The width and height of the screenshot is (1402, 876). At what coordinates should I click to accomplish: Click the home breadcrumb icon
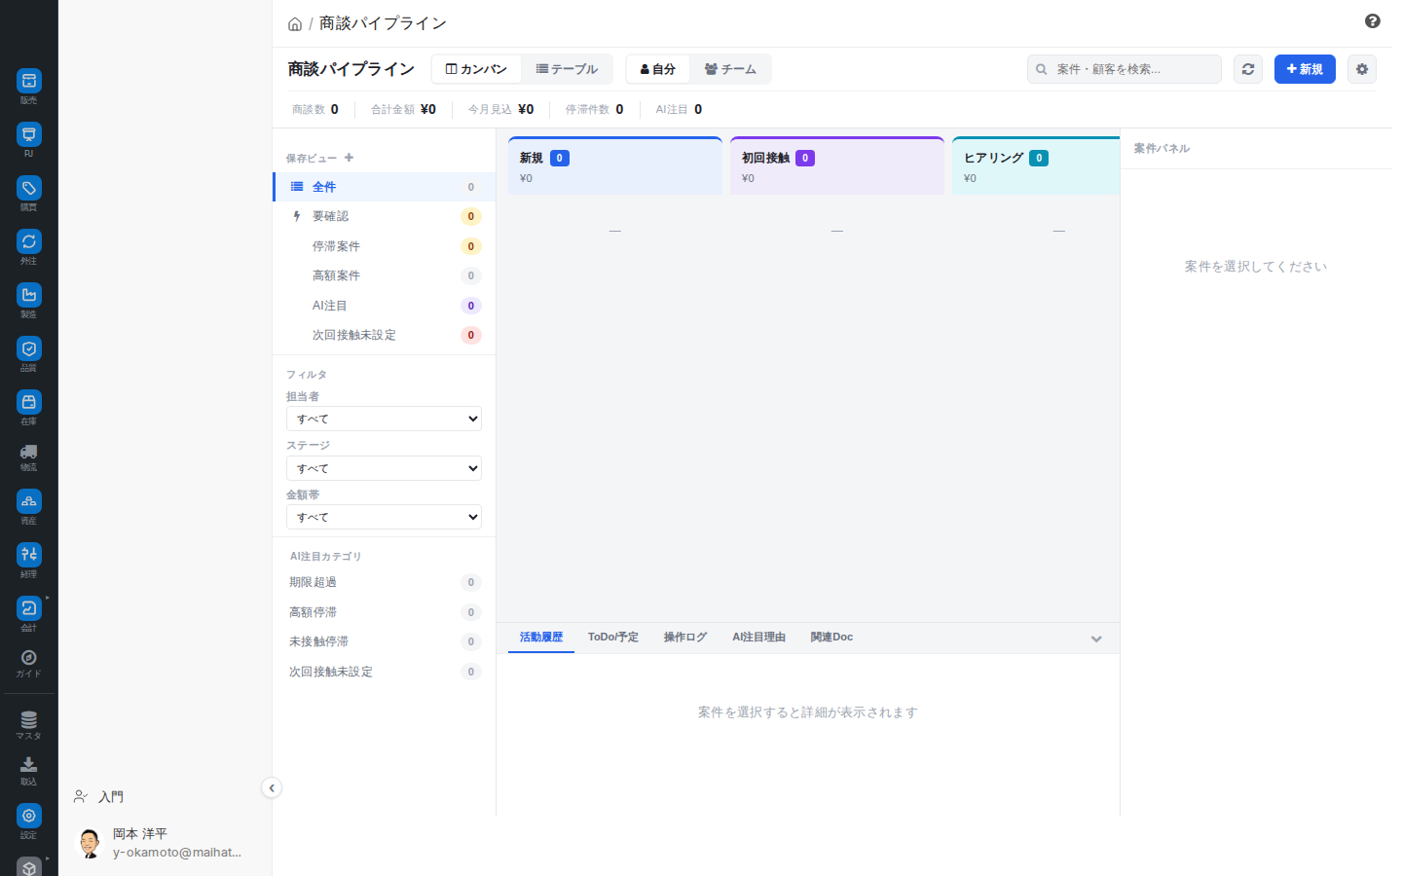(295, 24)
